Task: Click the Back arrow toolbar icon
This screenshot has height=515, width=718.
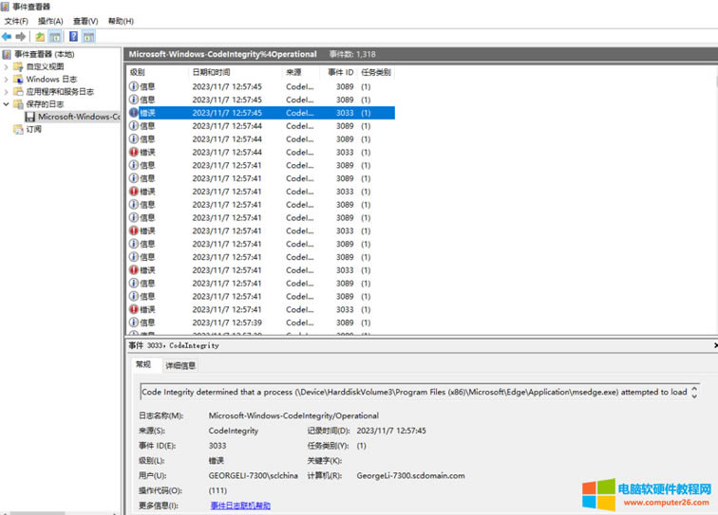Action: coord(8,37)
